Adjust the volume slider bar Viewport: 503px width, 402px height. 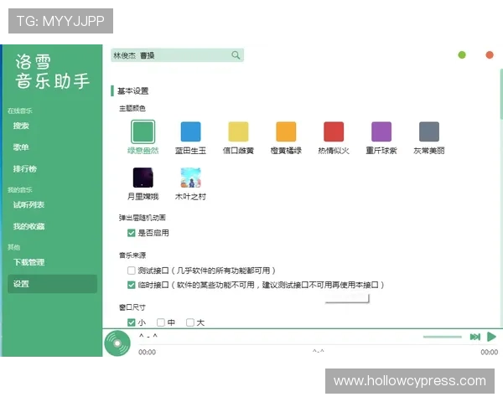pos(442,337)
